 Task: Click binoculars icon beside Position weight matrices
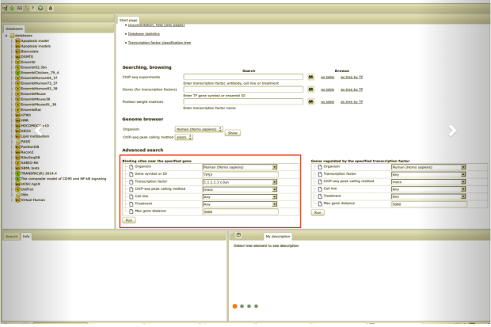click(x=312, y=102)
